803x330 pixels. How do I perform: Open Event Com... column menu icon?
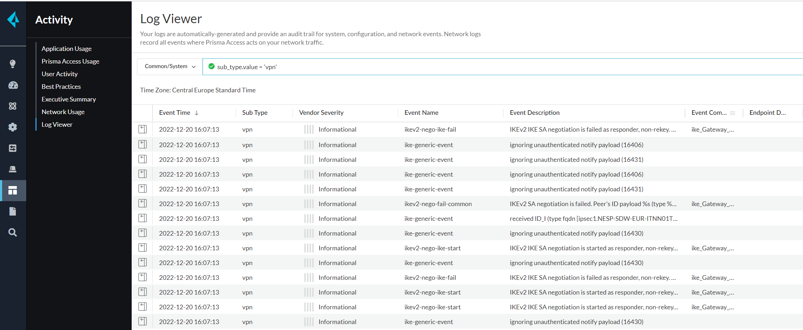tap(732, 113)
